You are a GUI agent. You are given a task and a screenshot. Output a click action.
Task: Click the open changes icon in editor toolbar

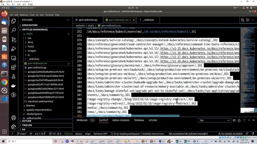pyautogui.click(x=243, y=20)
